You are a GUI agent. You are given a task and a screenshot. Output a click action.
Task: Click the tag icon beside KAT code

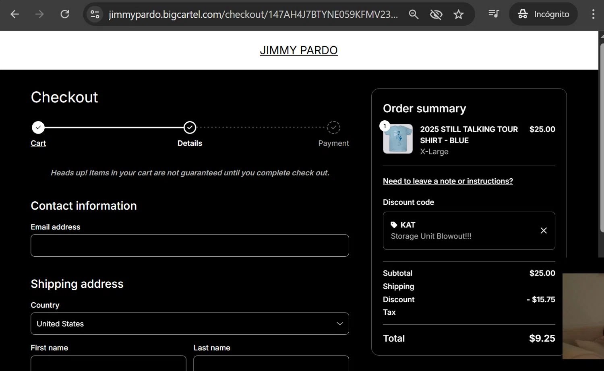[x=394, y=225]
